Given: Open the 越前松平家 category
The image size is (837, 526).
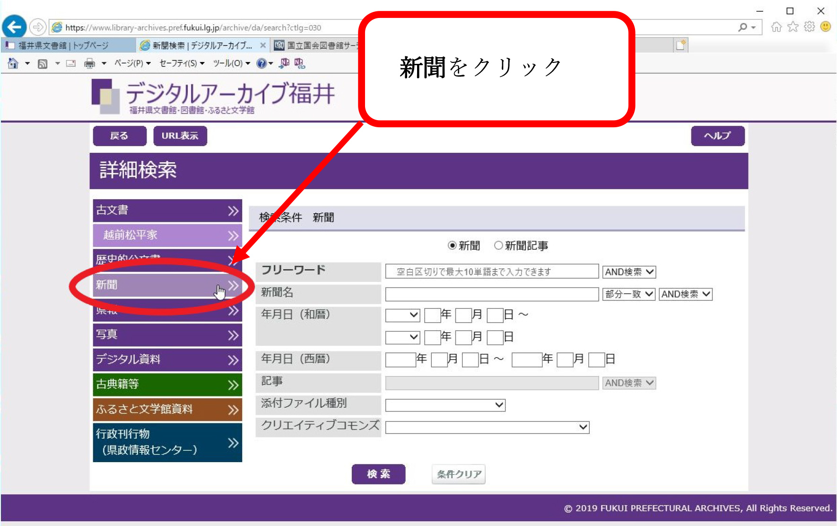Looking at the screenshot, I should pyautogui.click(x=167, y=236).
